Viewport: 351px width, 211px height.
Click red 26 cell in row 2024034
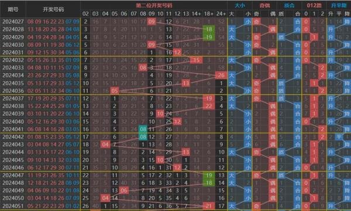(x=221, y=75)
